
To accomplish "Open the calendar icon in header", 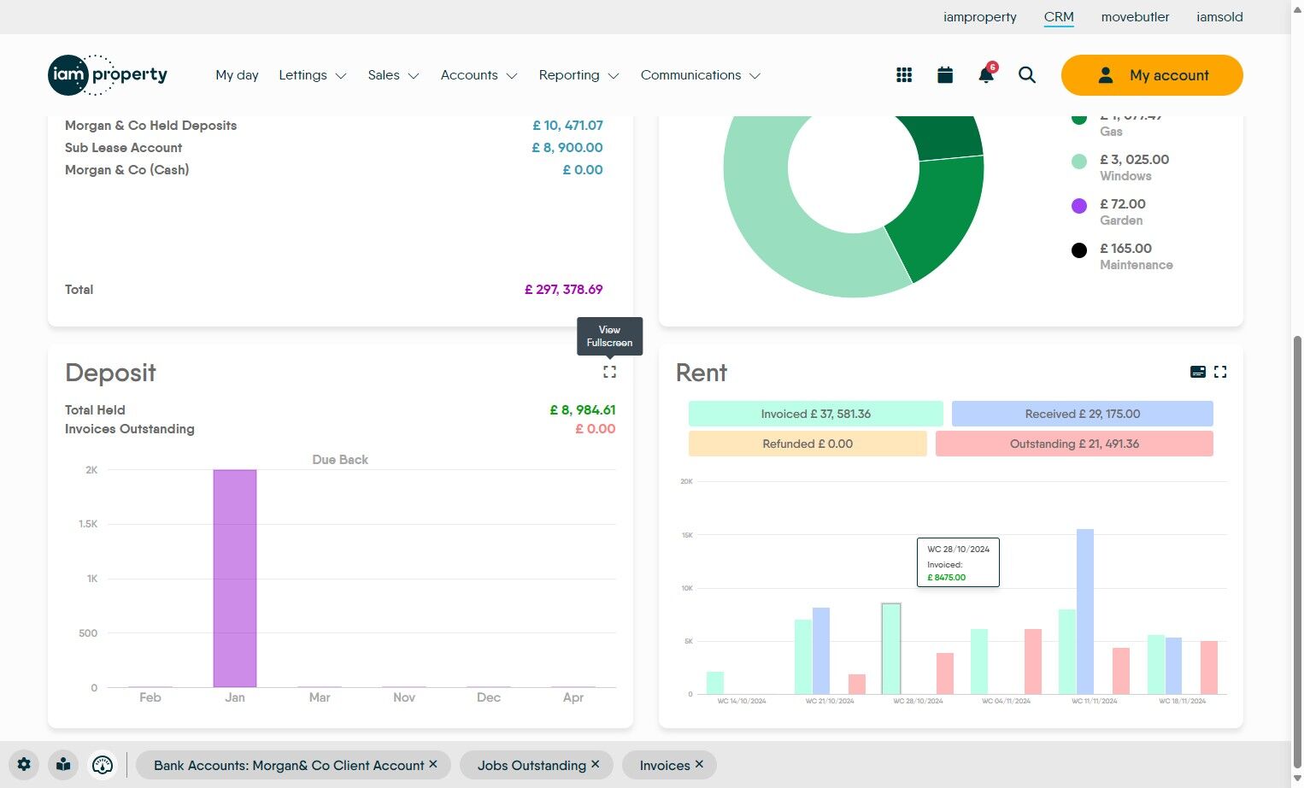I will pos(945,75).
